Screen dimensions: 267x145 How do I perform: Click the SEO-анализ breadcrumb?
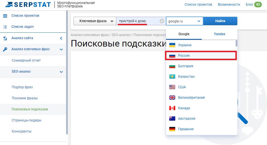(x=121, y=35)
